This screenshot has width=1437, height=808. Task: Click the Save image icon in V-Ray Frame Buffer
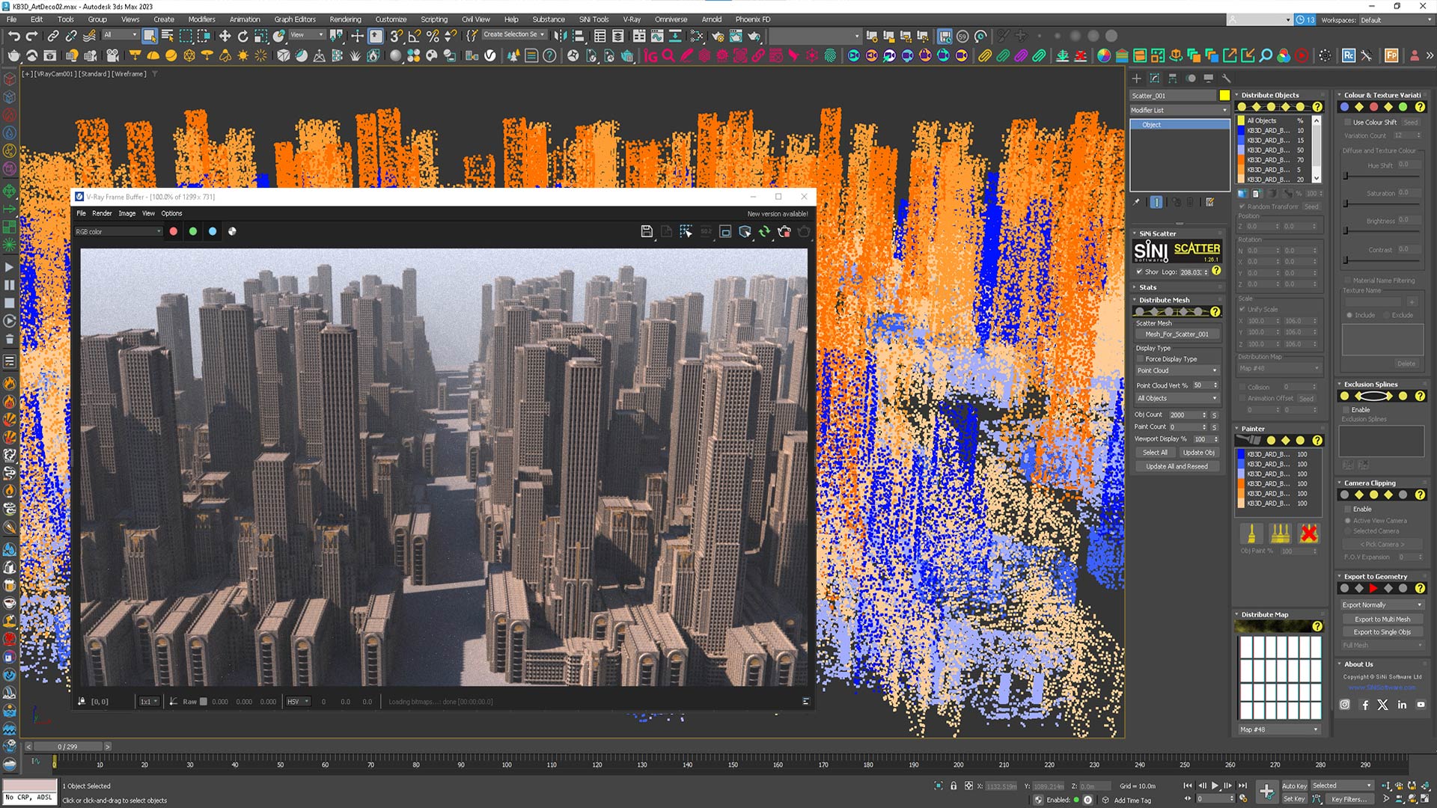tap(647, 232)
